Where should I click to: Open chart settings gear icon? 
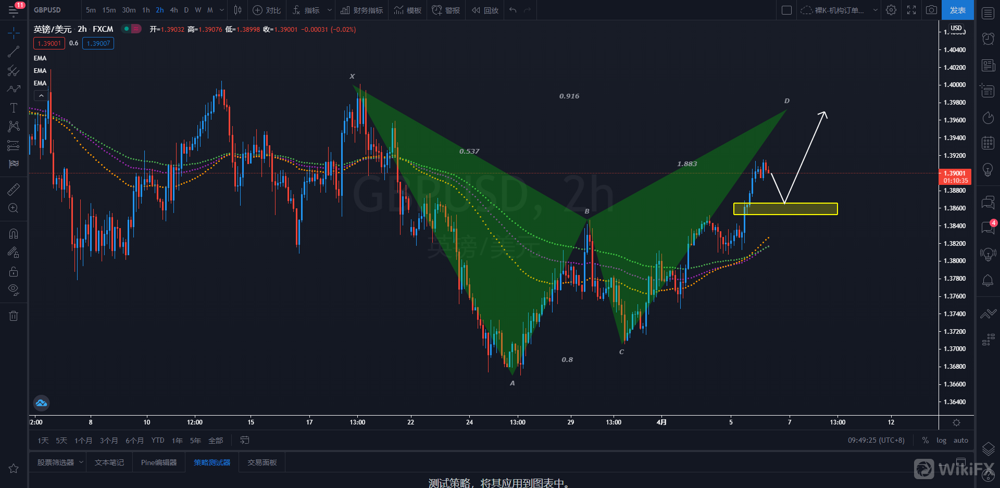[891, 10]
